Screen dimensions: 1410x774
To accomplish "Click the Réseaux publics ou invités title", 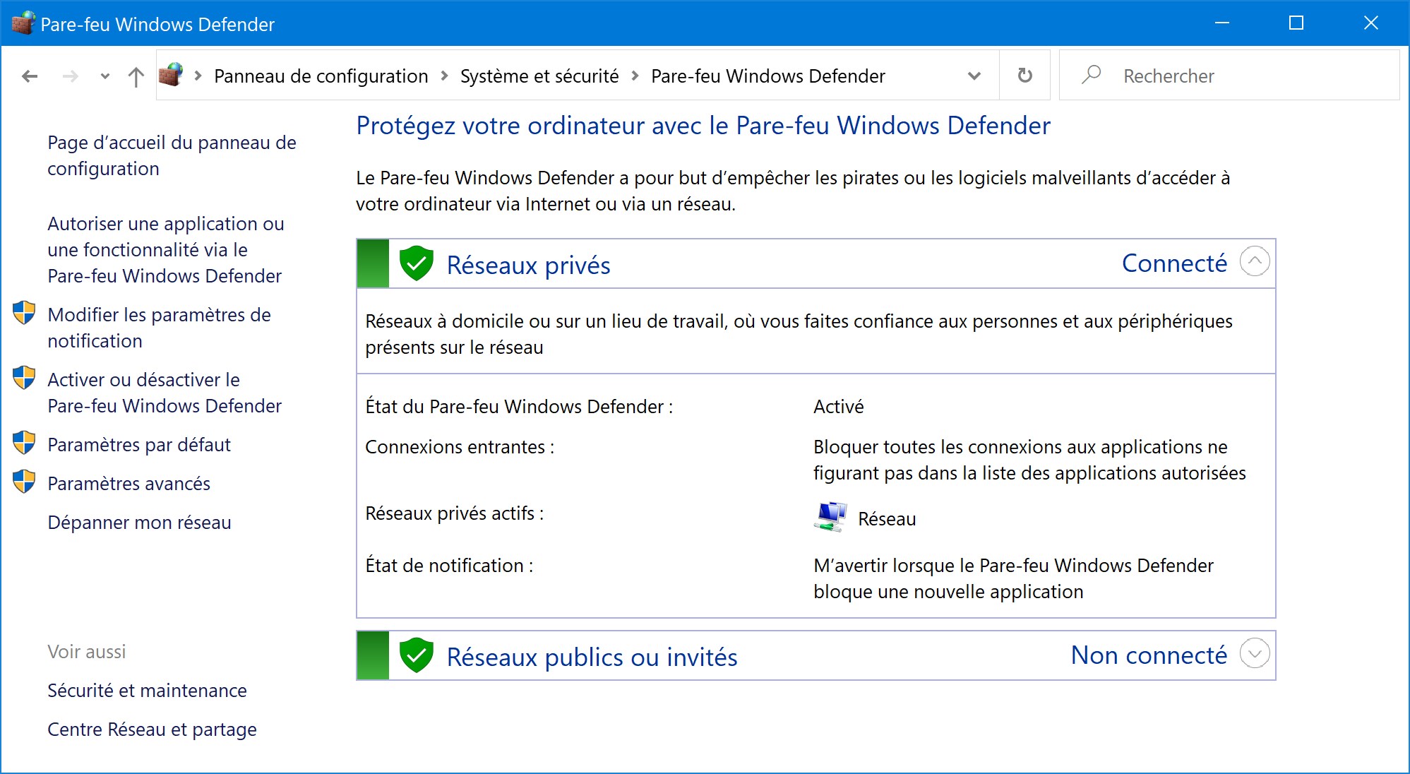I will [592, 657].
